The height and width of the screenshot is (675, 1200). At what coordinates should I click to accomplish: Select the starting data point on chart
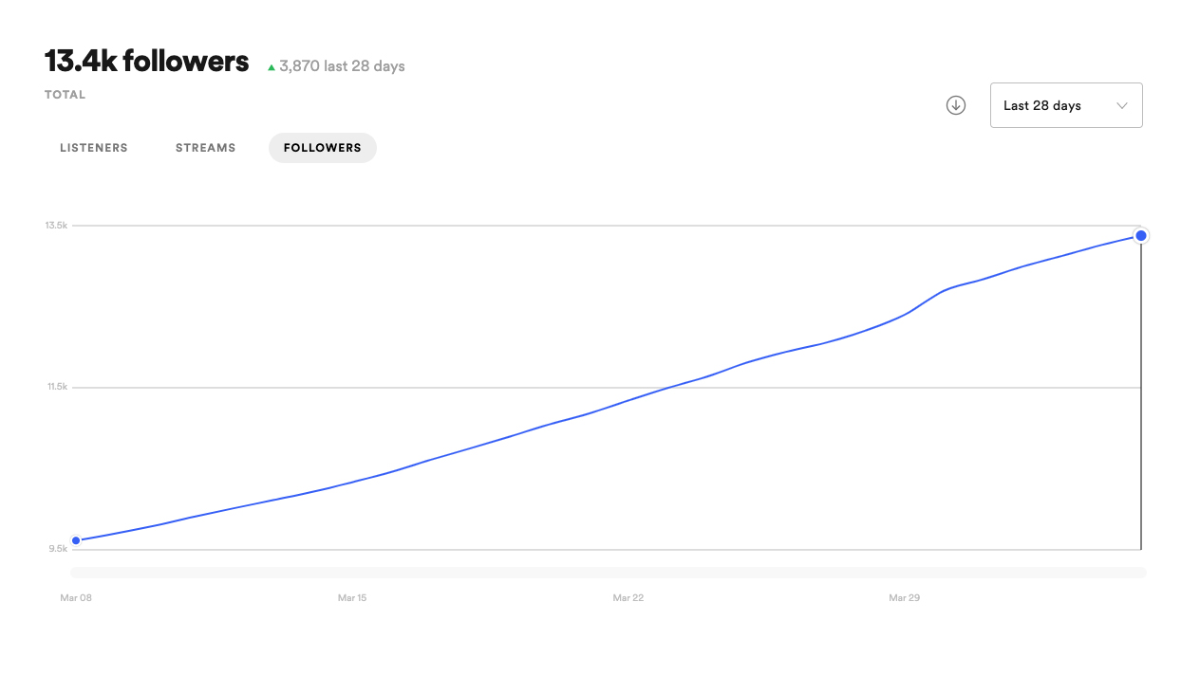[76, 540]
